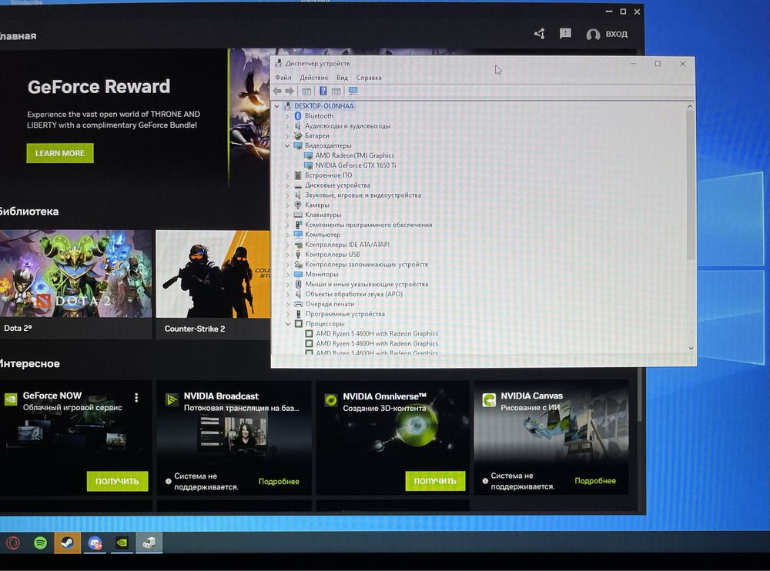Click the Device Manager scrollbar down arrow
Screen dimensions: 770x571
pos(691,348)
